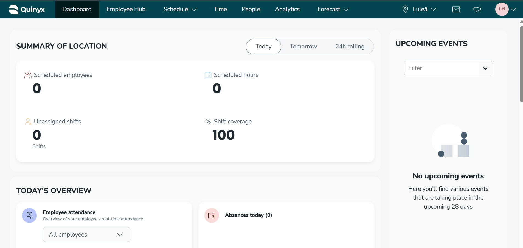Open the announcements megaphone icon

pyautogui.click(x=477, y=9)
